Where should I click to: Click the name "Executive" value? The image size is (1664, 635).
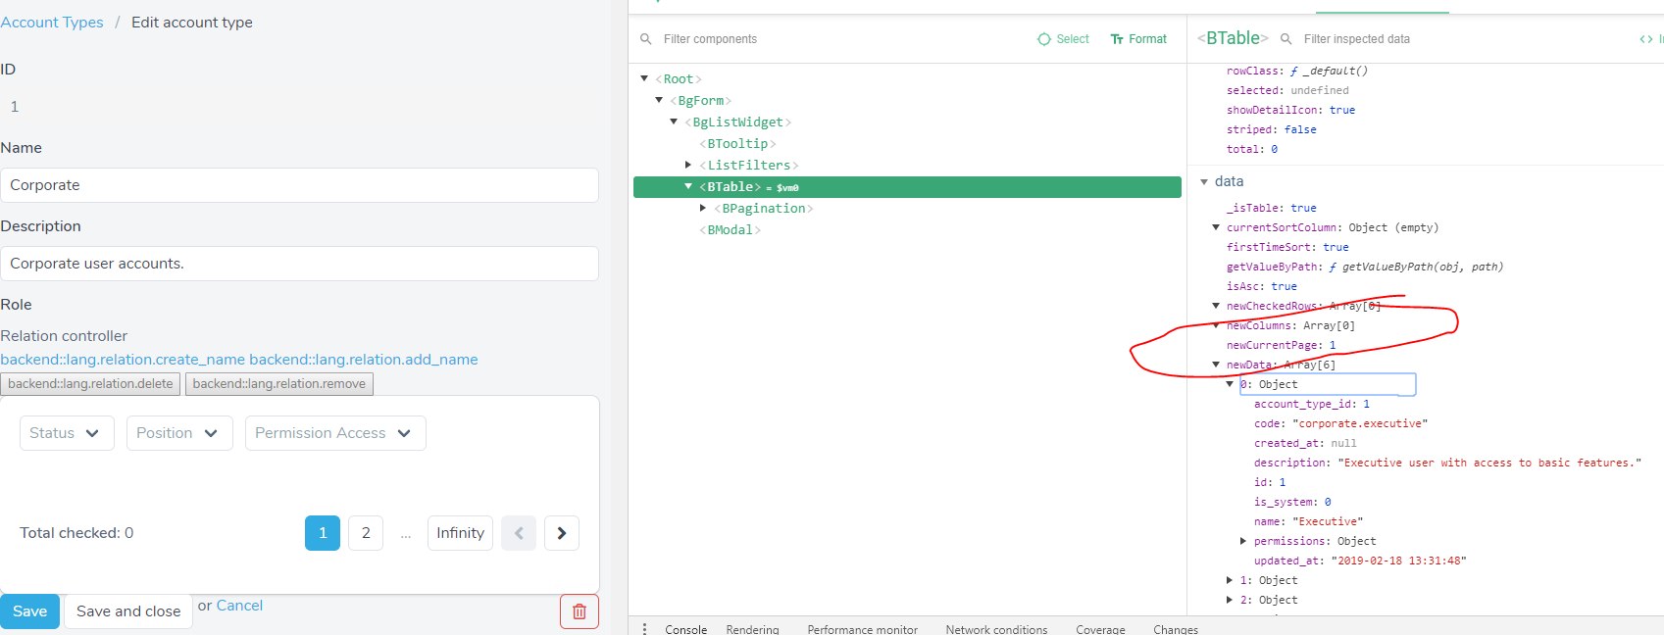1328,521
